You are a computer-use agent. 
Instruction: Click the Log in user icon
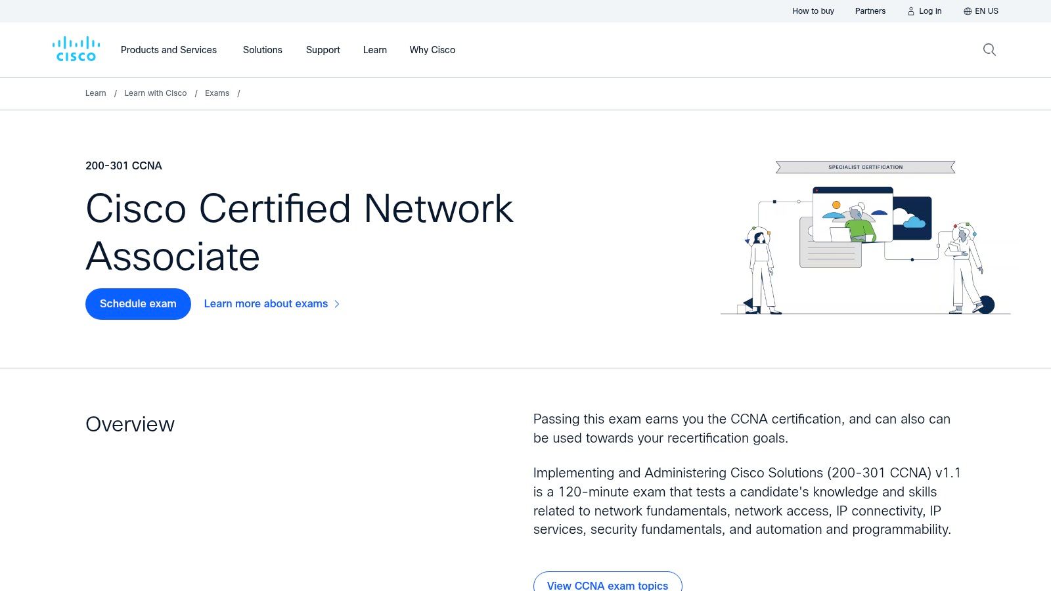click(911, 11)
